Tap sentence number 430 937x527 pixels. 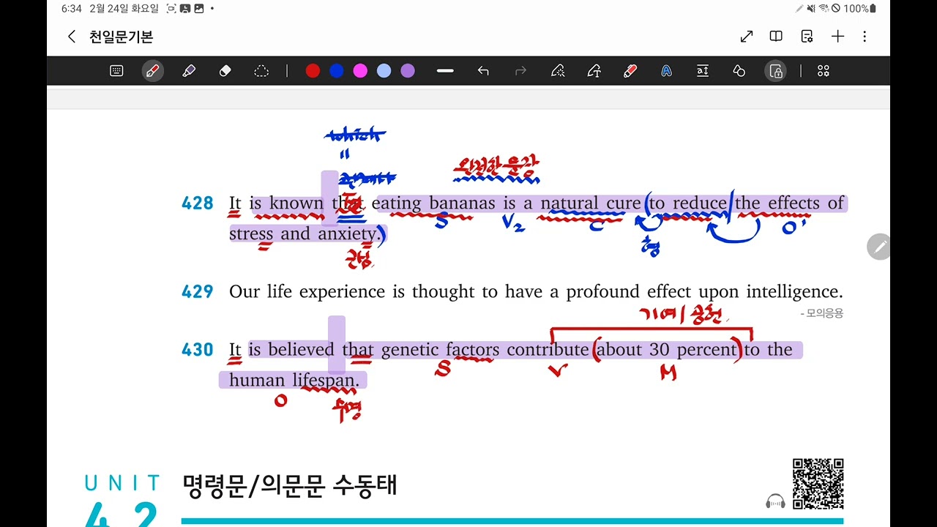(198, 350)
